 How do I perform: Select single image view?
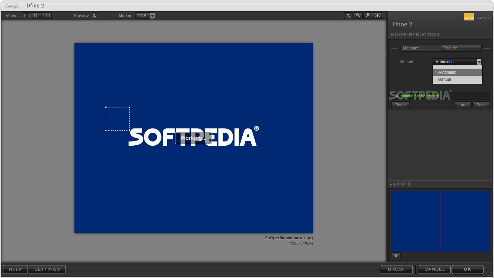[27, 16]
